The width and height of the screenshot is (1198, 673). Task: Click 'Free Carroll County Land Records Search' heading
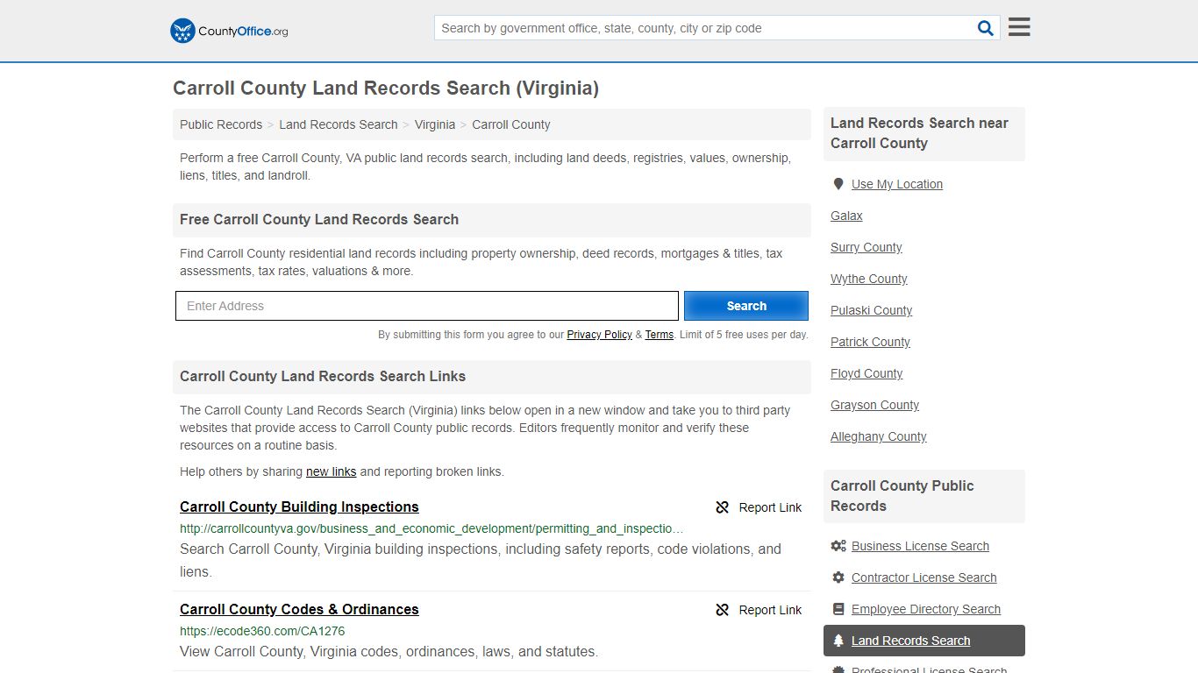319,219
